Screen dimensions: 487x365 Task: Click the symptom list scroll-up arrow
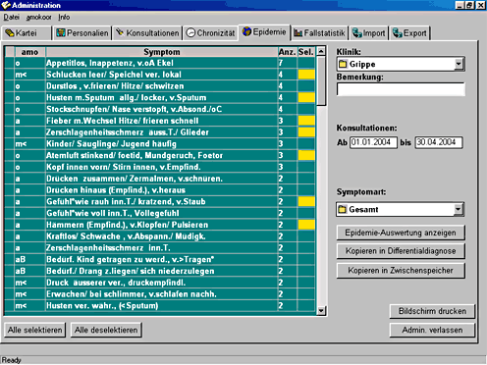[321, 51]
